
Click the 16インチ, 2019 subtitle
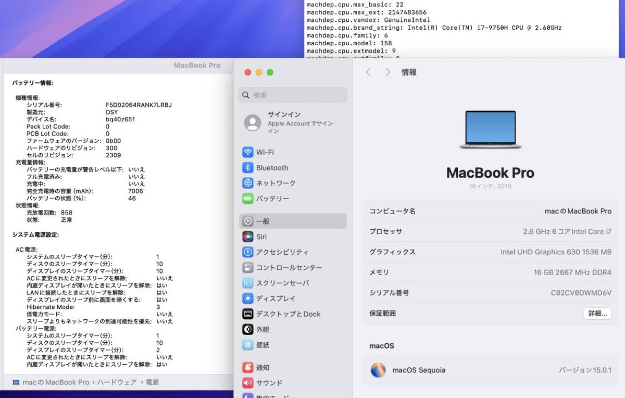tap(490, 186)
